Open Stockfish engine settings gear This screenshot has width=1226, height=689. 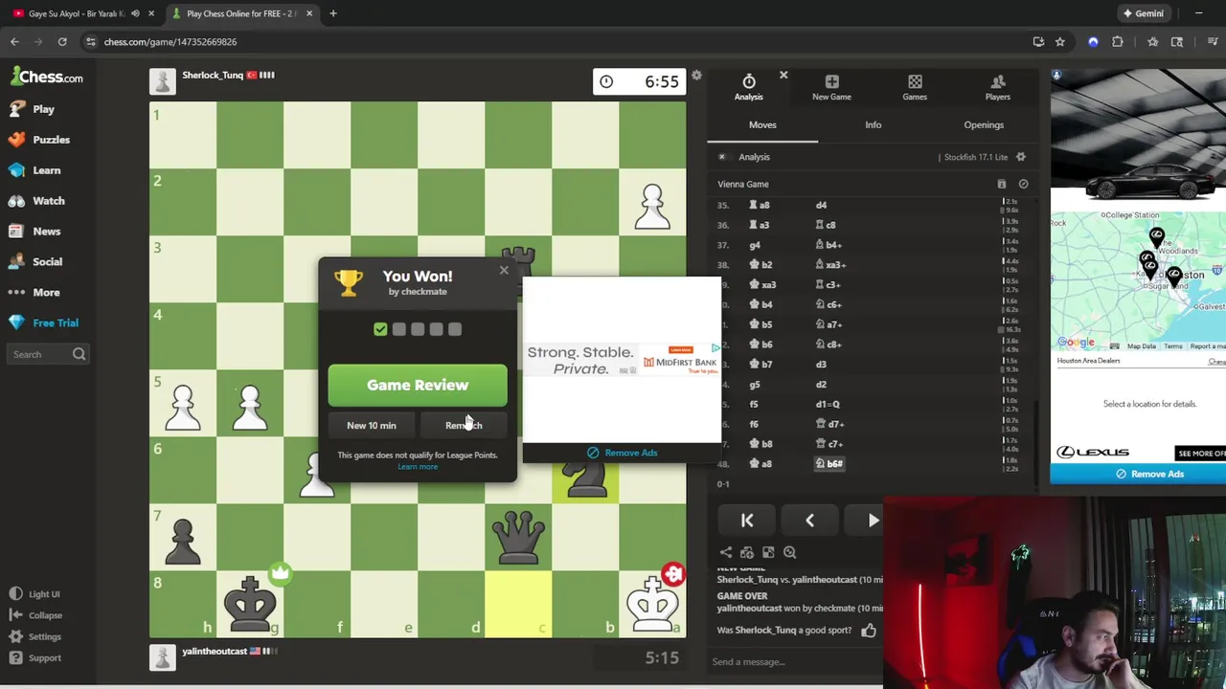coord(1021,157)
